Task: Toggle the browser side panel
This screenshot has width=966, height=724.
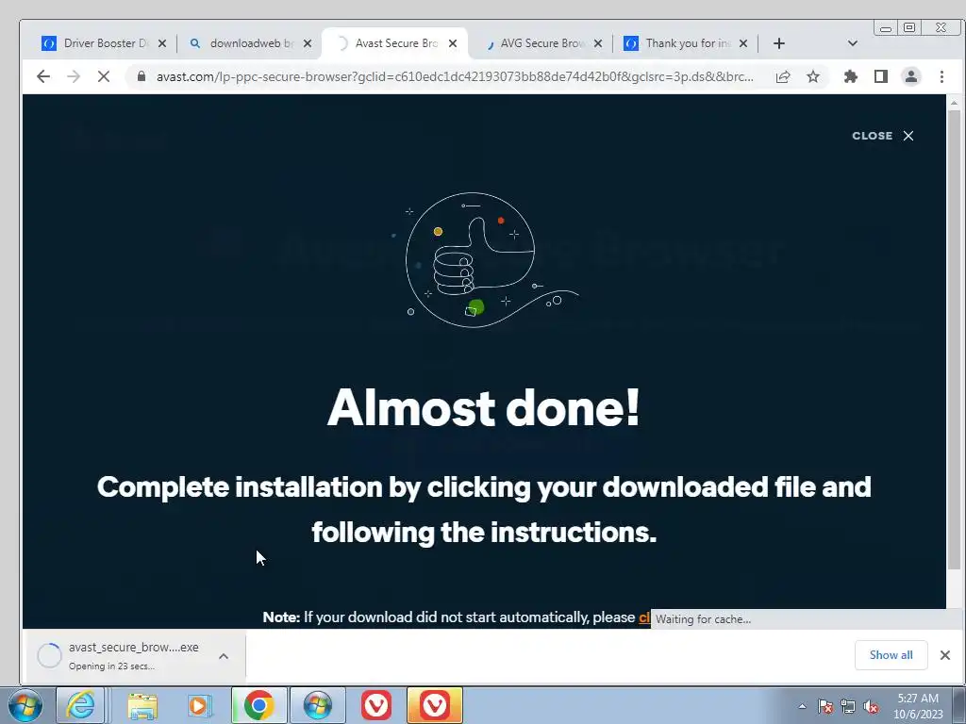Action: coord(881,76)
